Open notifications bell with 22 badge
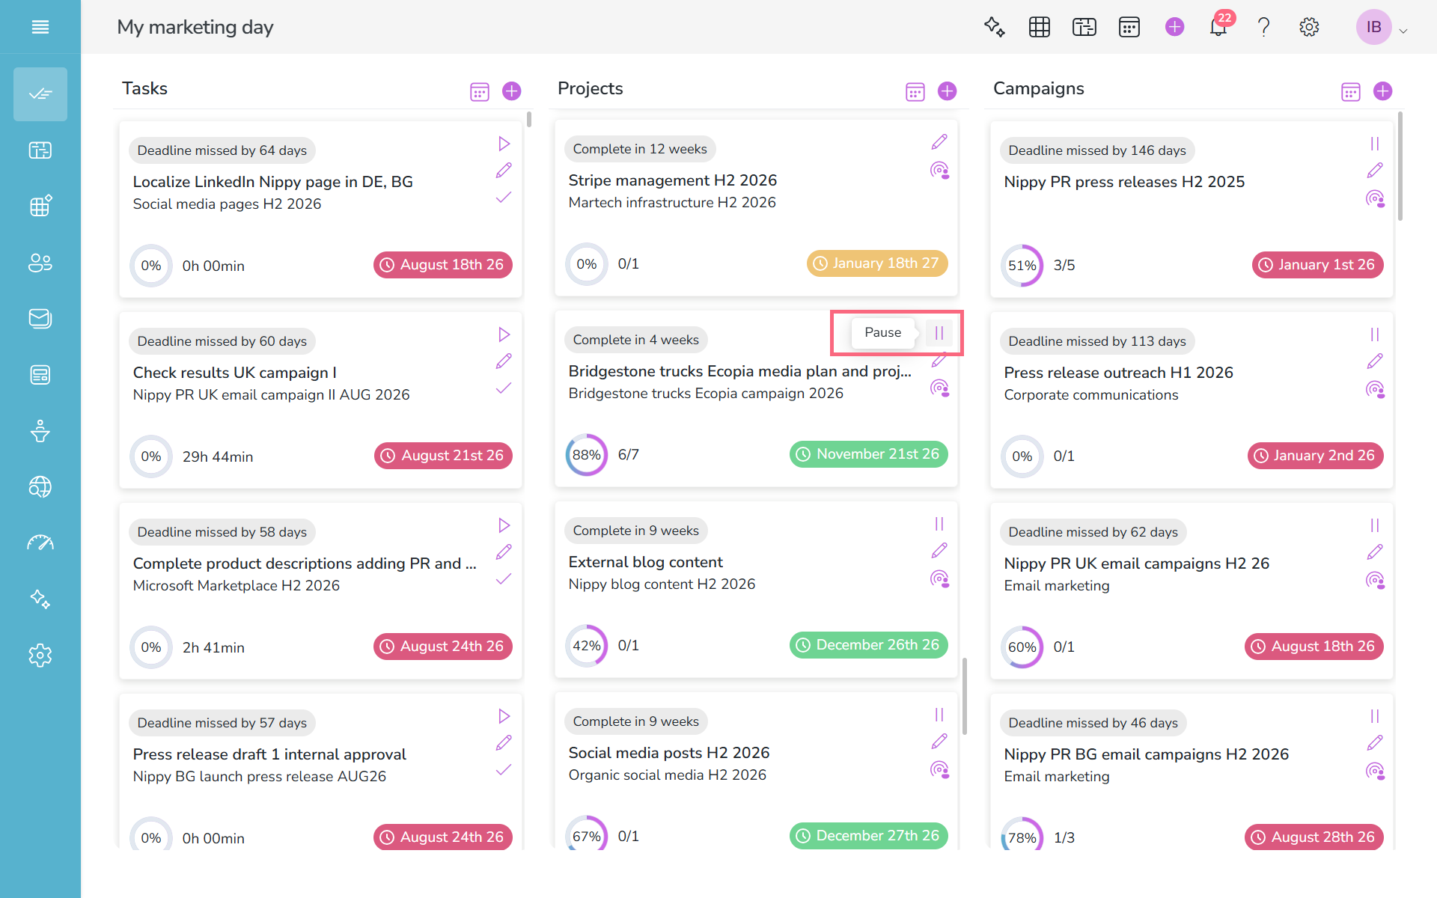Screen dimensions: 1437x898 (x=1218, y=27)
